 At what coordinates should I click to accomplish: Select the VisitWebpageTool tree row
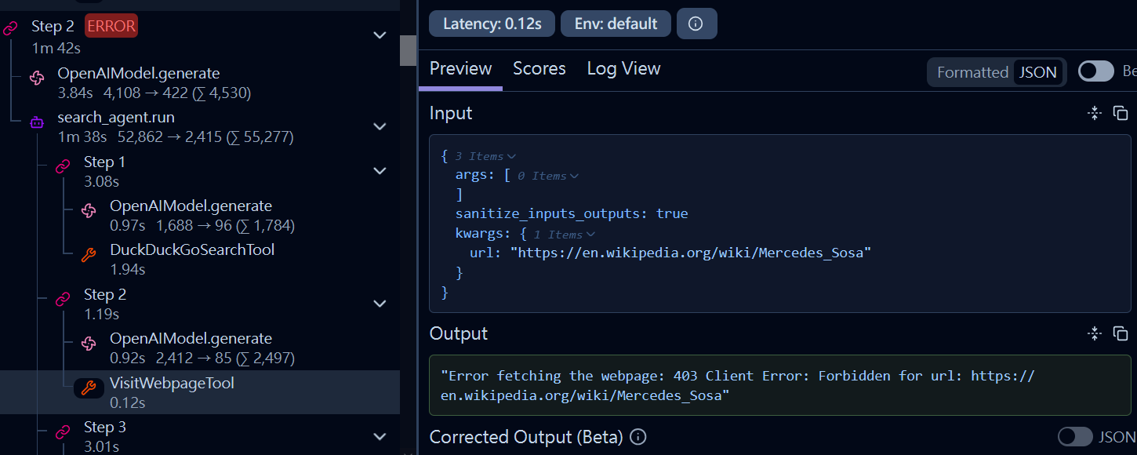tap(200, 392)
